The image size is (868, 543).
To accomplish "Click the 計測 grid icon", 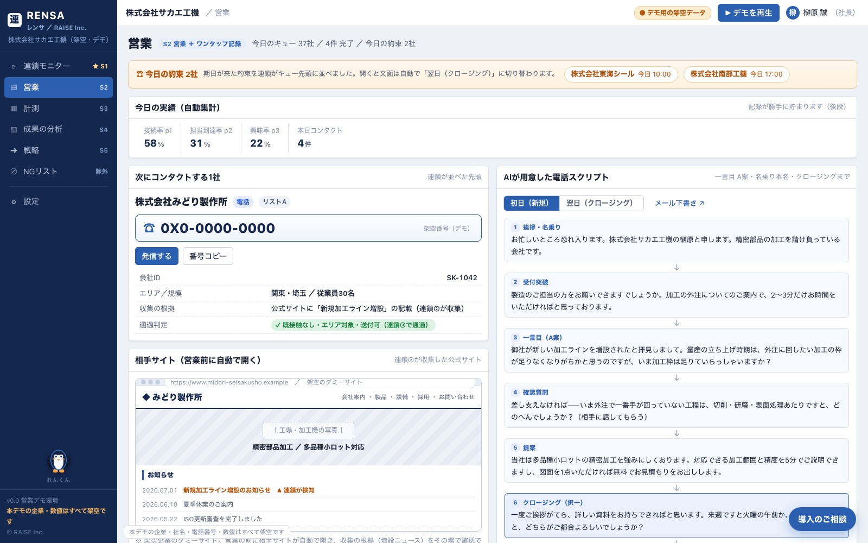I will coord(14,109).
